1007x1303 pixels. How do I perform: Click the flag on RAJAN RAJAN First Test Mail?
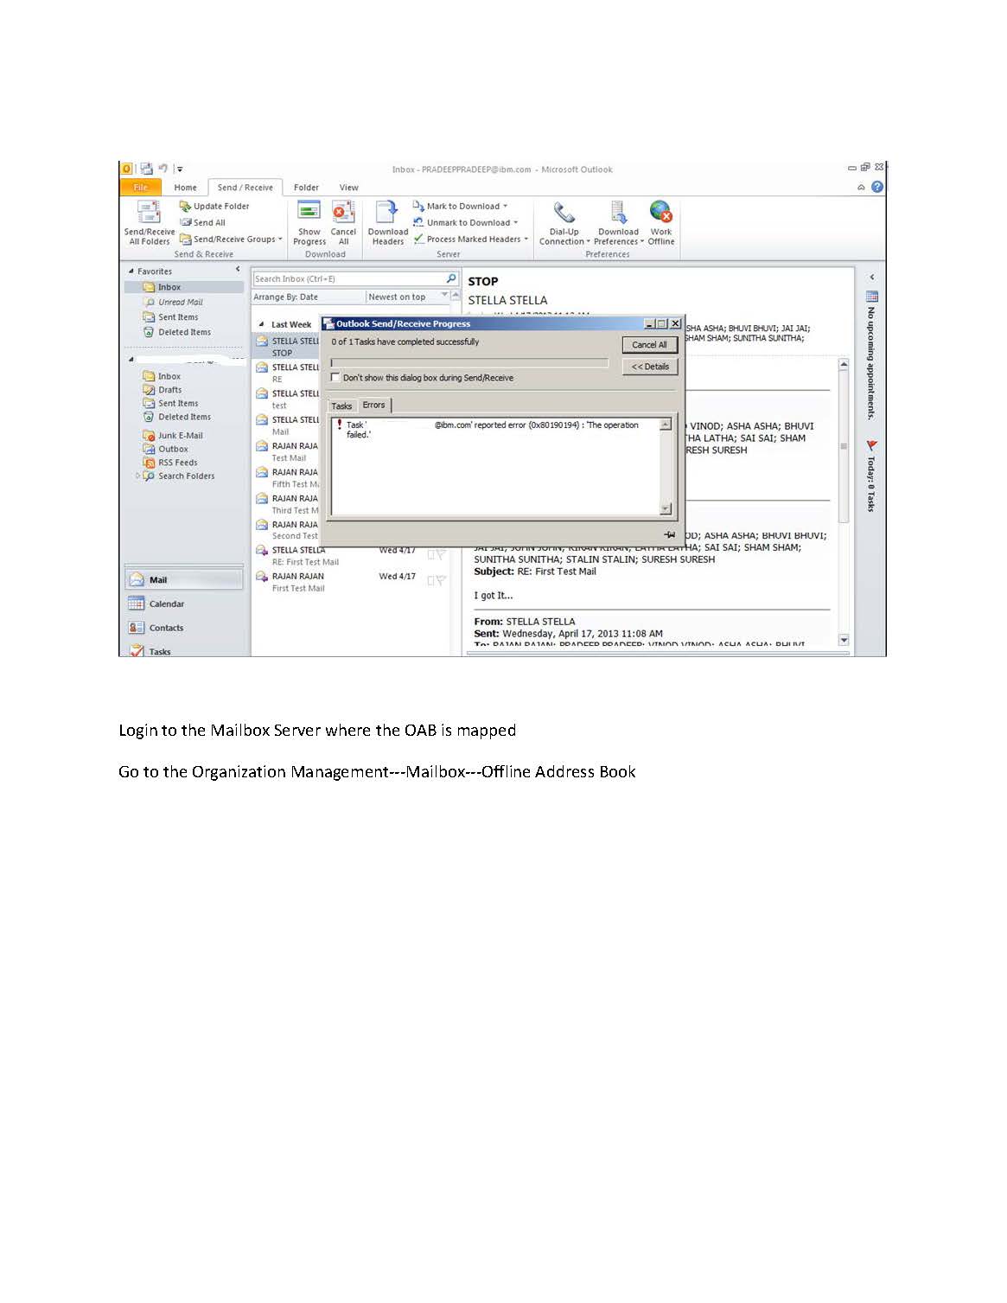pos(440,580)
